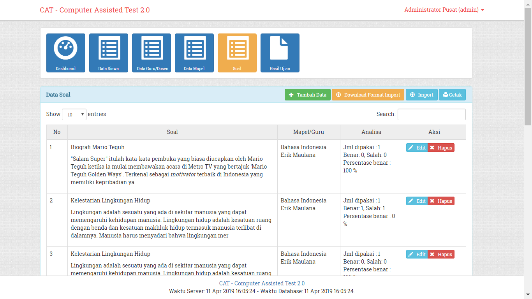Click Download Format Import button

click(368, 95)
